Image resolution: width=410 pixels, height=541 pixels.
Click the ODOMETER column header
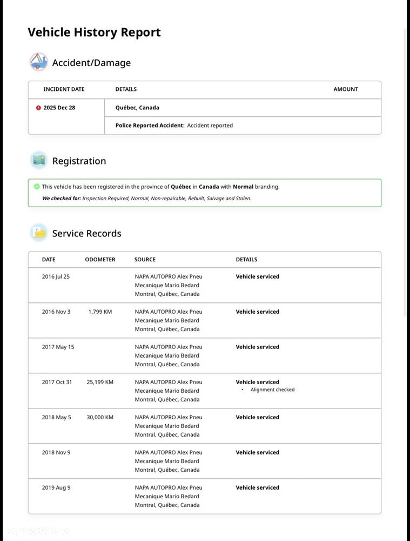100,260
